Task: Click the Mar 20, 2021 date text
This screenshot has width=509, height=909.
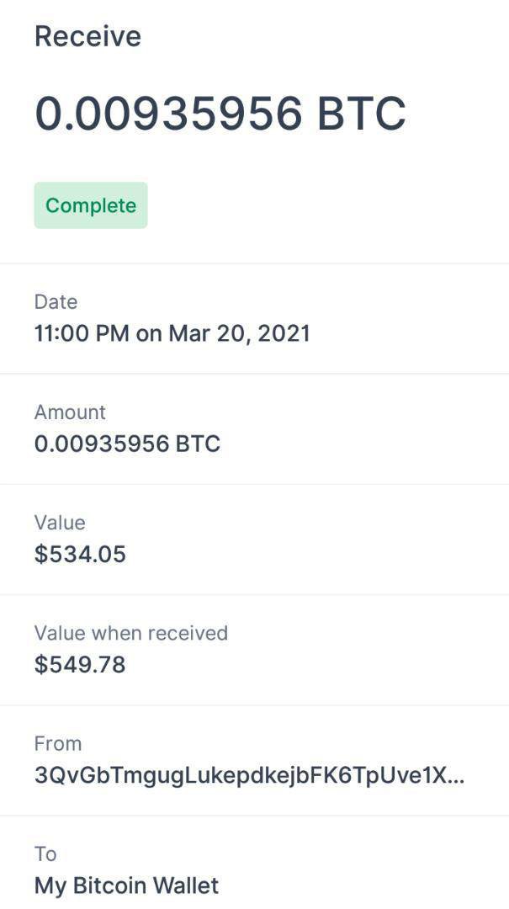Action: click(x=239, y=333)
